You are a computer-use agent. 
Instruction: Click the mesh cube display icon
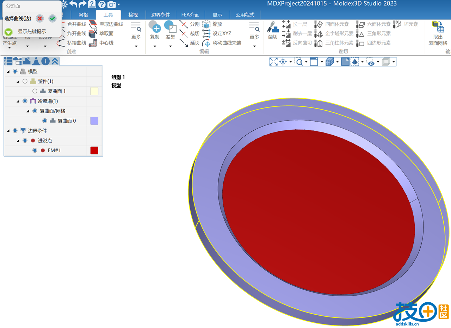pos(329,62)
